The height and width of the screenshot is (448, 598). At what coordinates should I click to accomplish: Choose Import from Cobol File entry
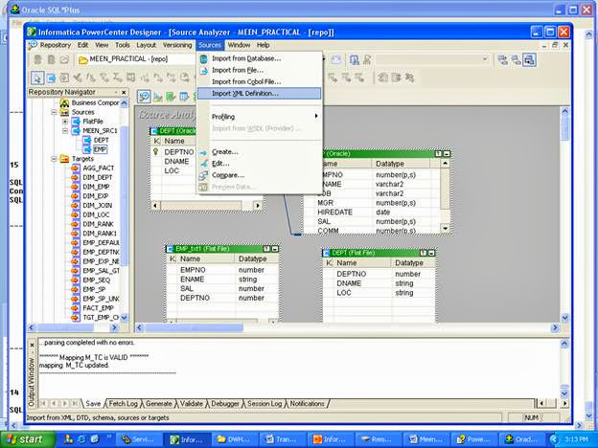tap(260, 82)
